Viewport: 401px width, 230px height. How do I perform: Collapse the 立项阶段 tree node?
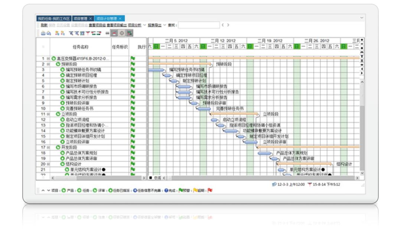48,114
